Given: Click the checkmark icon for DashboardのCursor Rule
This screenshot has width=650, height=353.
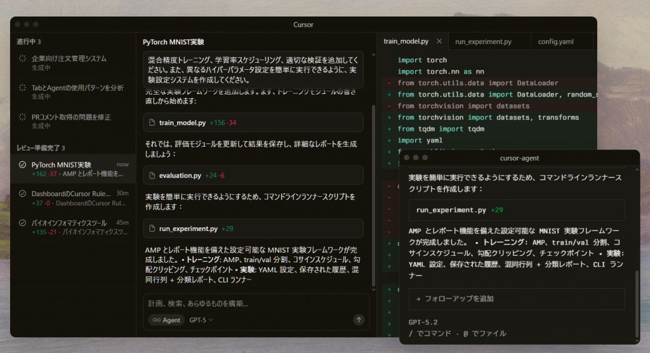Looking at the screenshot, I should pyautogui.click(x=22, y=194).
